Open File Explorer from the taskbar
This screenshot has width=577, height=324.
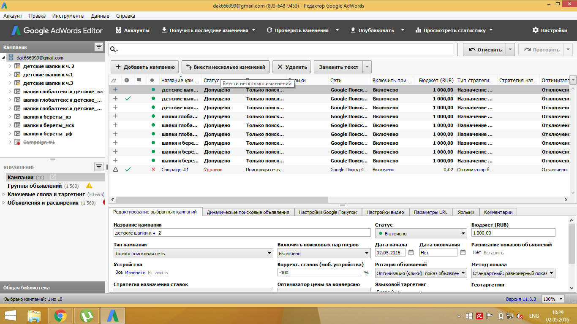pos(34,316)
